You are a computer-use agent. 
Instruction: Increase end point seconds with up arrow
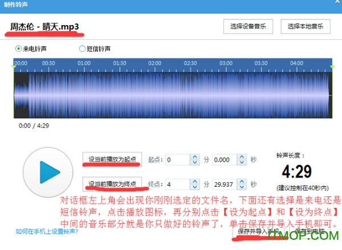242,182
